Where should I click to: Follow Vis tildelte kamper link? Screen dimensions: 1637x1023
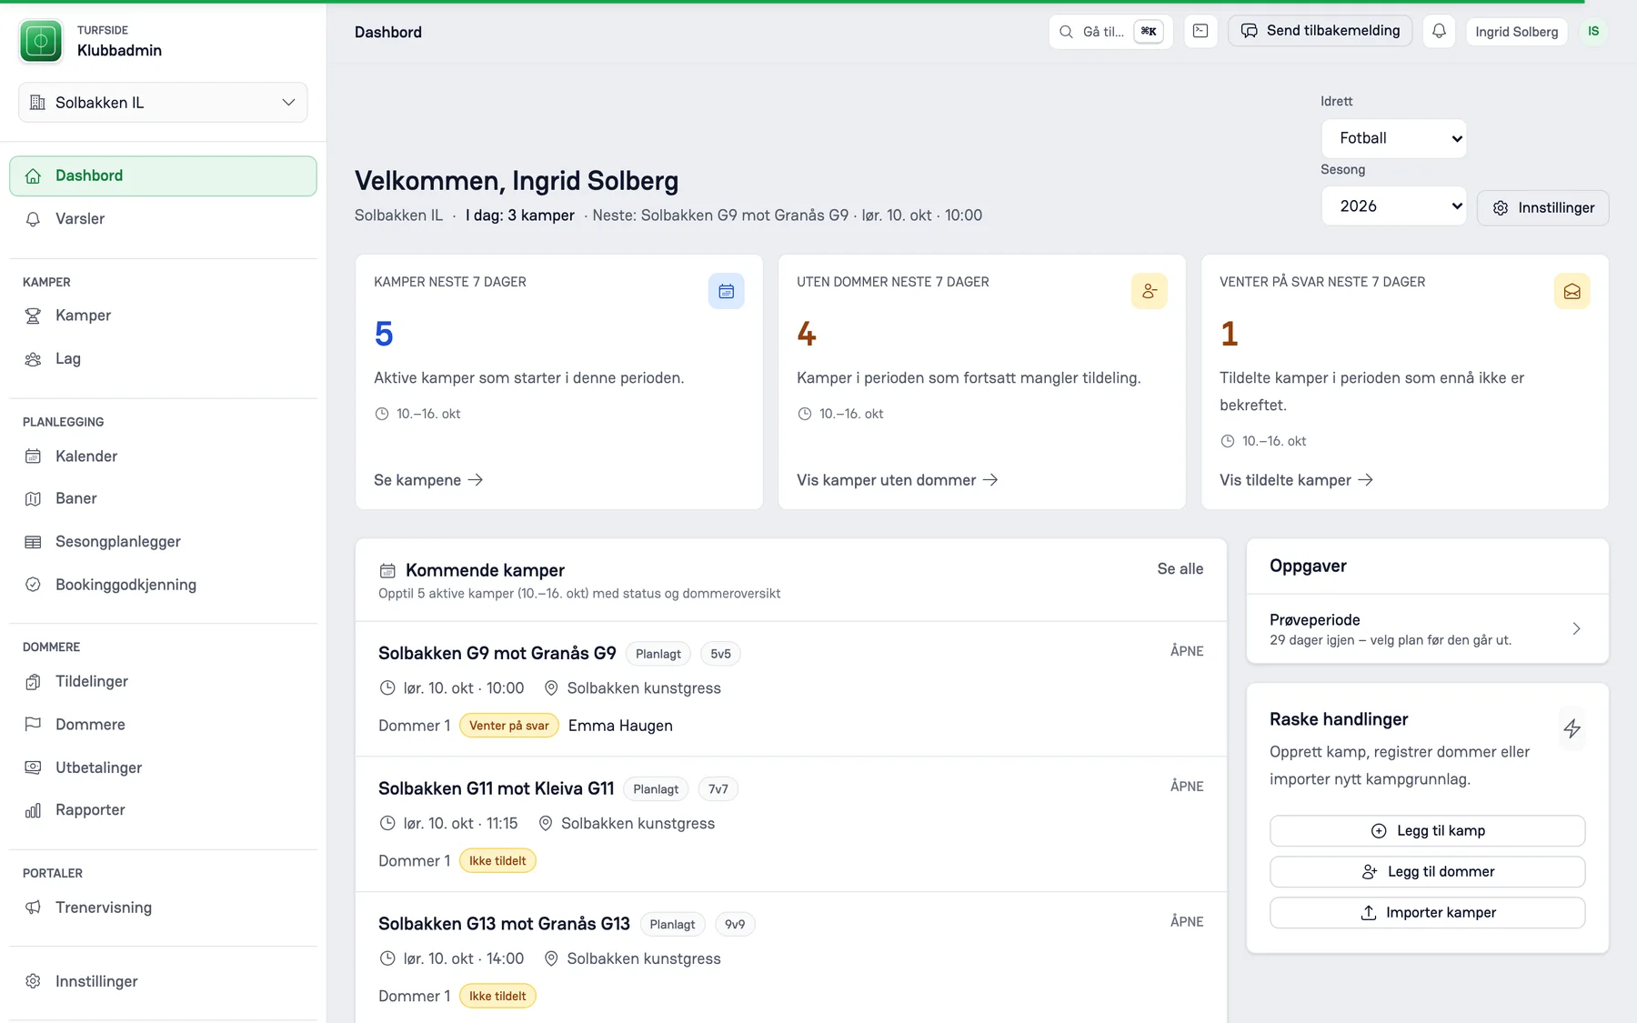1297,480
